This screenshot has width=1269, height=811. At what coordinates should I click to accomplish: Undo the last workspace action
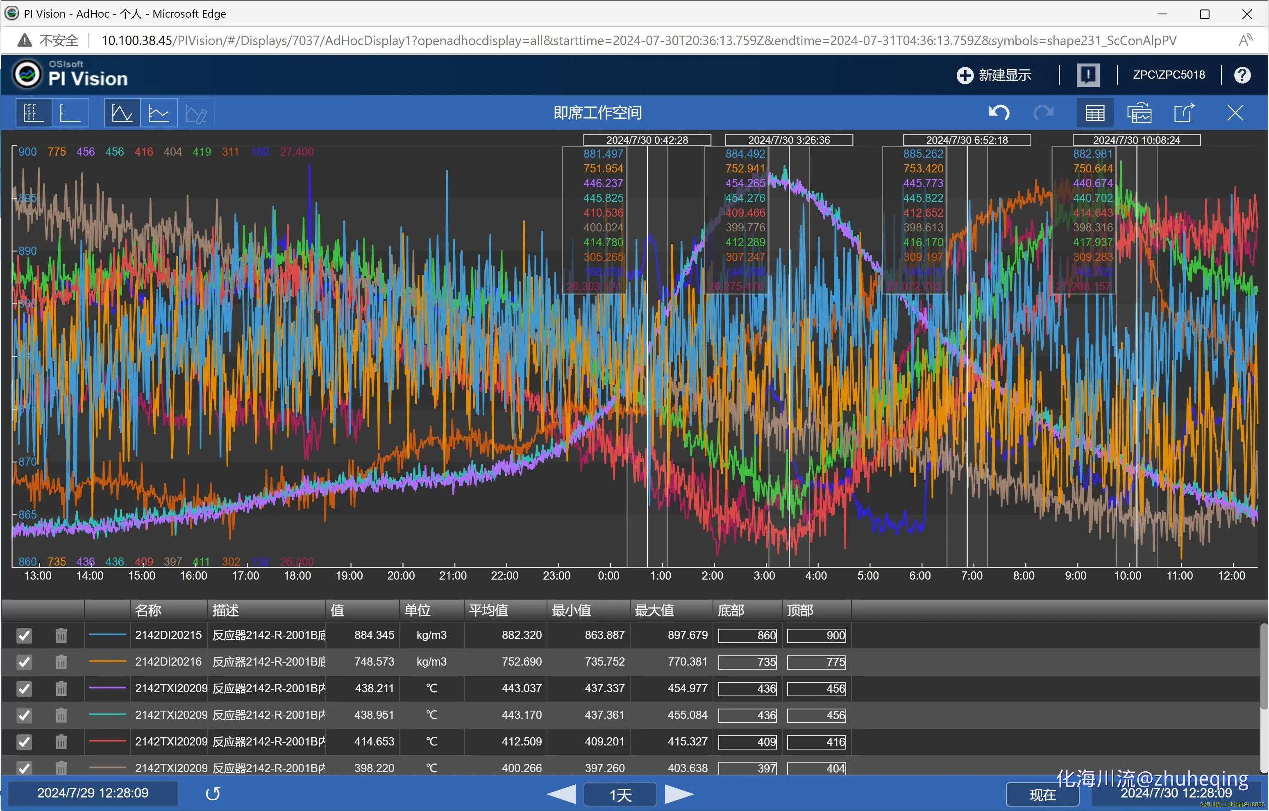[999, 113]
